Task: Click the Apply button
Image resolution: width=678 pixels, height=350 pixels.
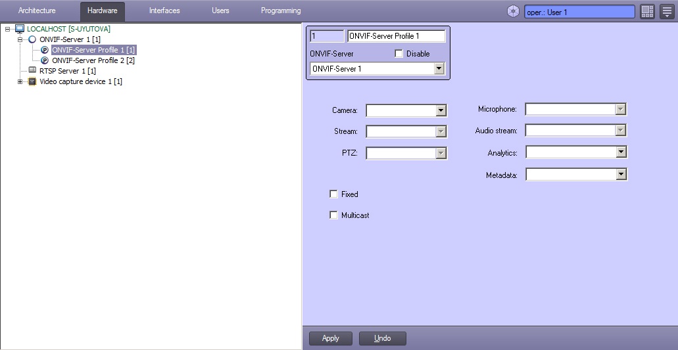Action: [x=331, y=338]
